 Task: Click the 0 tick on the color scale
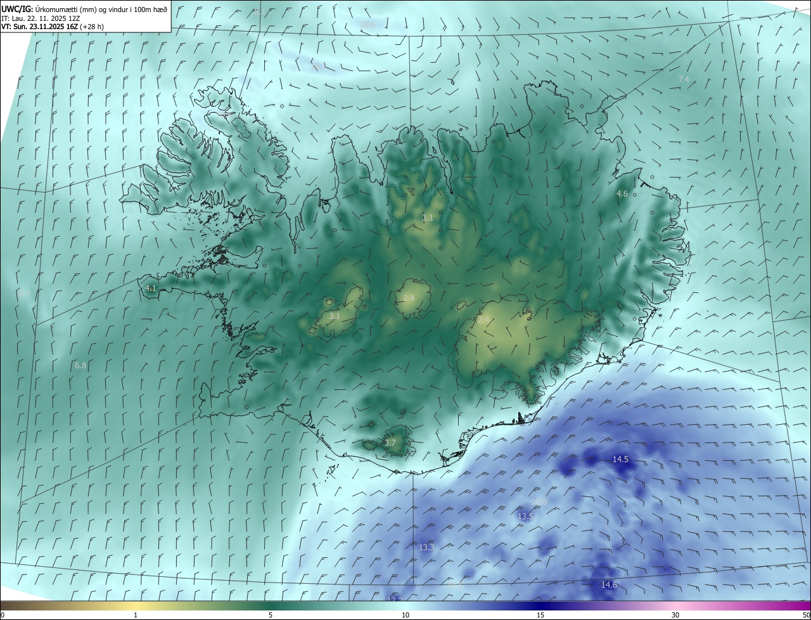point(3,615)
